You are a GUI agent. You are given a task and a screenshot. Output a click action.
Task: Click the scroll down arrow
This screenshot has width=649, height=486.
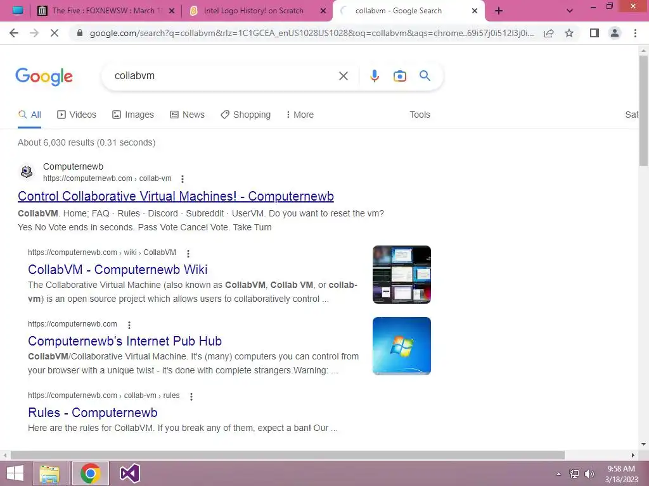pyautogui.click(x=643, y=444)
